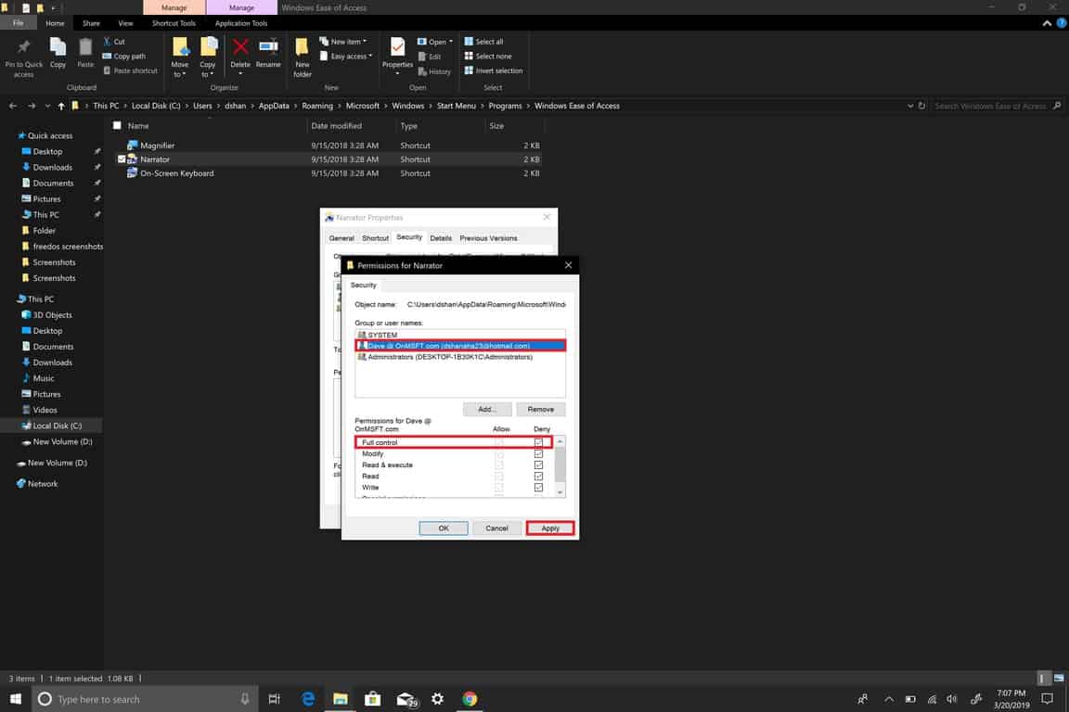Screen dimensions: 1069x712
Task: Open Microsoft Edge from taskbar
Action: 308,699
